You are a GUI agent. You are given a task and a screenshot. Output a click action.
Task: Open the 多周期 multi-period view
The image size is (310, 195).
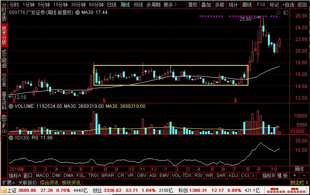(x=153, y=5)
